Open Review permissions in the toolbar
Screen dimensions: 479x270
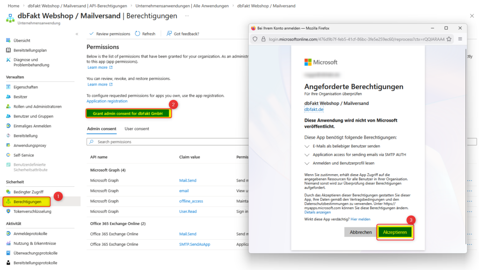pyautogui.click(x=109, y=34)
